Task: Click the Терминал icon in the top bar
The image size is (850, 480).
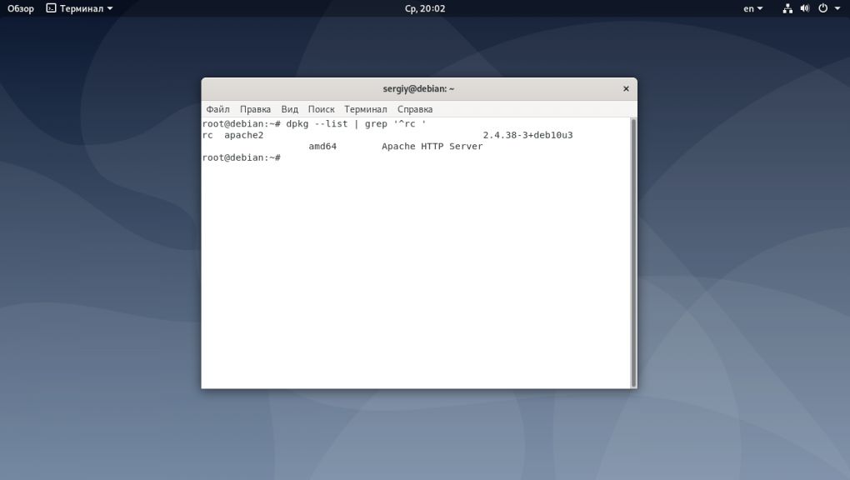Action: click(x=52, y=8)
